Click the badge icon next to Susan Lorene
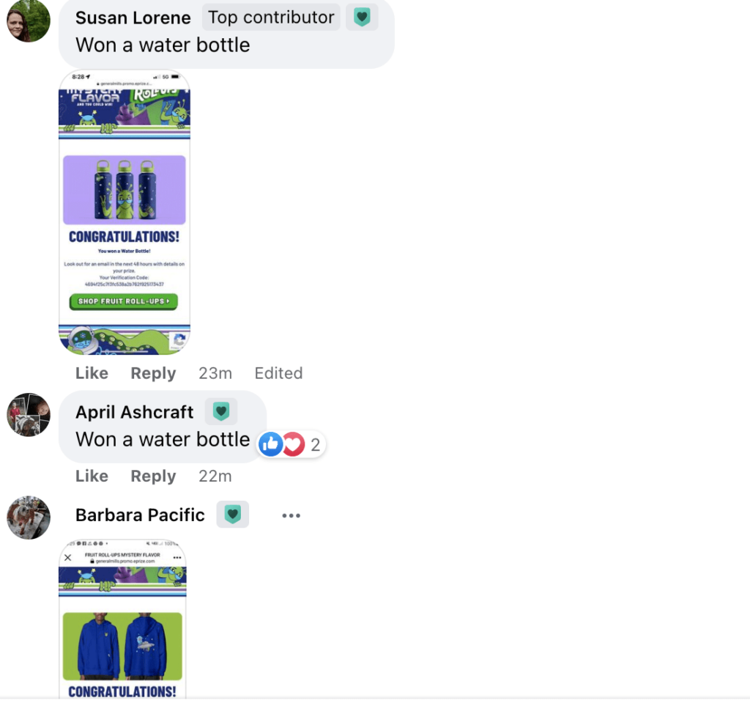 pos(362,18)
